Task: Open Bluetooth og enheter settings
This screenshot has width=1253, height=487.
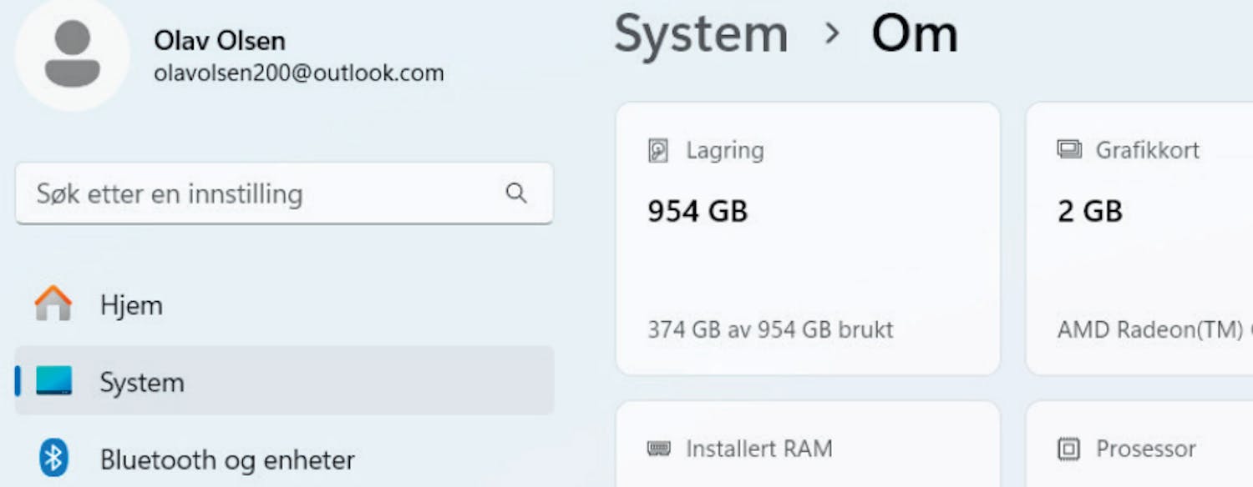Action: tap(227, 459)
